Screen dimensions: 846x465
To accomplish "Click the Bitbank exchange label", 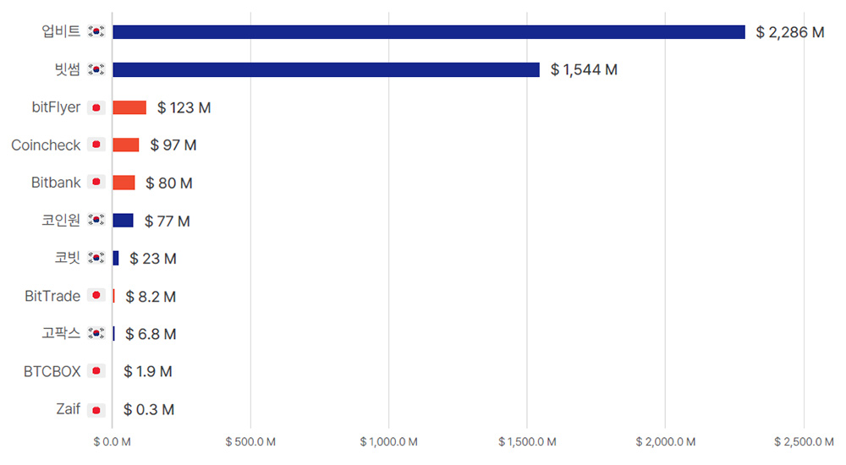I will pyautogui.click(x=56, y=183).
